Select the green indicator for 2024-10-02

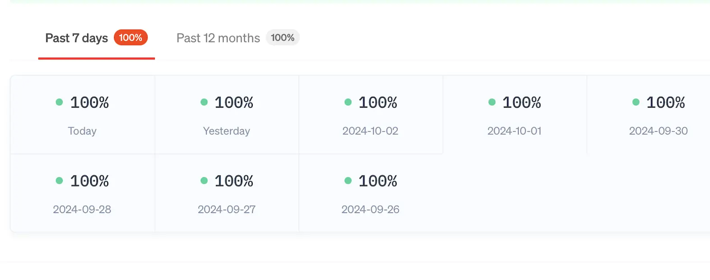click(347, 102)
